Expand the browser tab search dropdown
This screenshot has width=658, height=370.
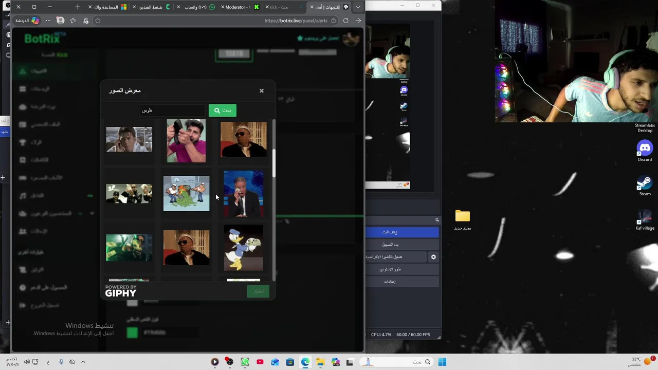[x=358, y=7]
